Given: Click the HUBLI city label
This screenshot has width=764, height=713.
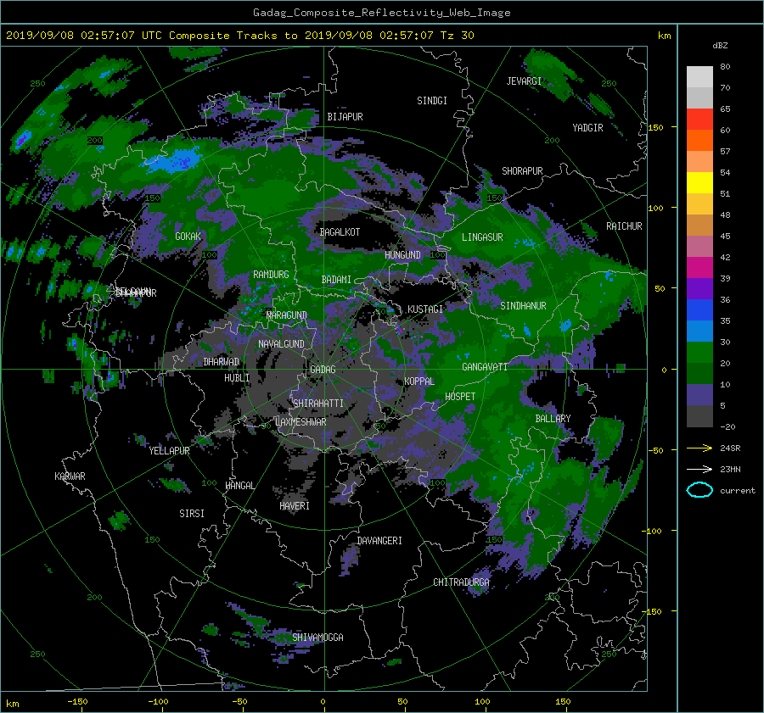Looking at the screenshot, I should pyautogui.click(x=237, y=378).
